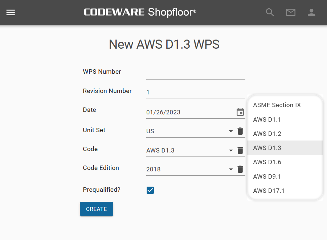Clear Code with trash icon
Screen dimensions: 327x240
coord(240,150)
